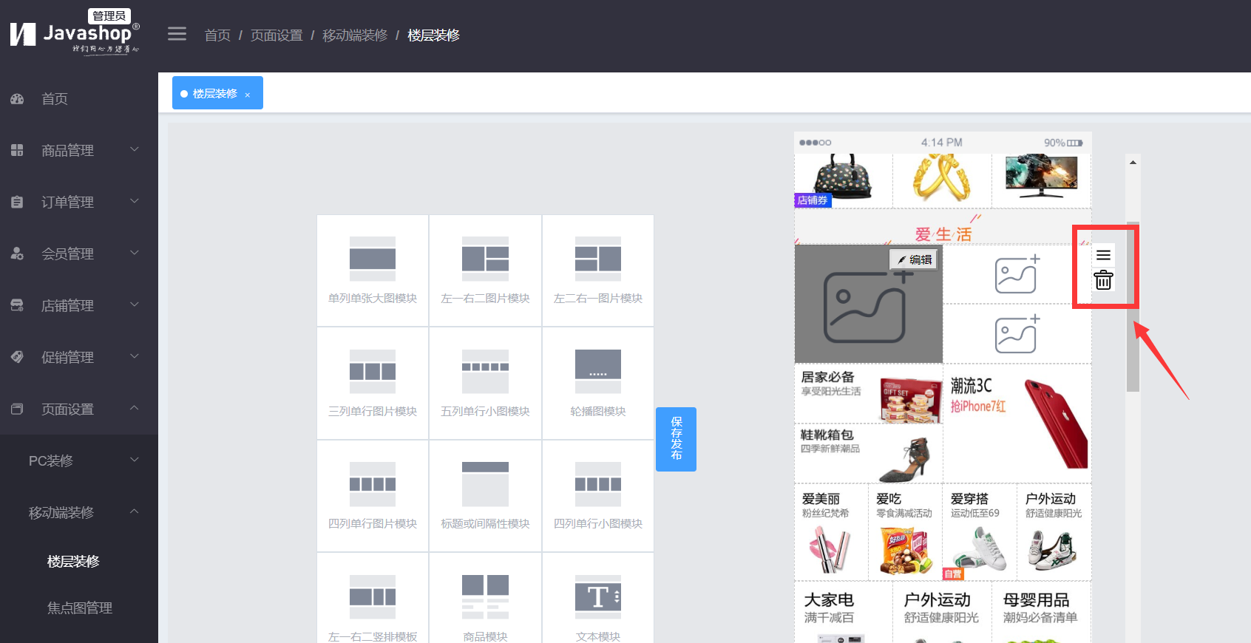Screen dimensions: 1251x643
Task: Click the 保存发布 button
Action: [676, 439]
